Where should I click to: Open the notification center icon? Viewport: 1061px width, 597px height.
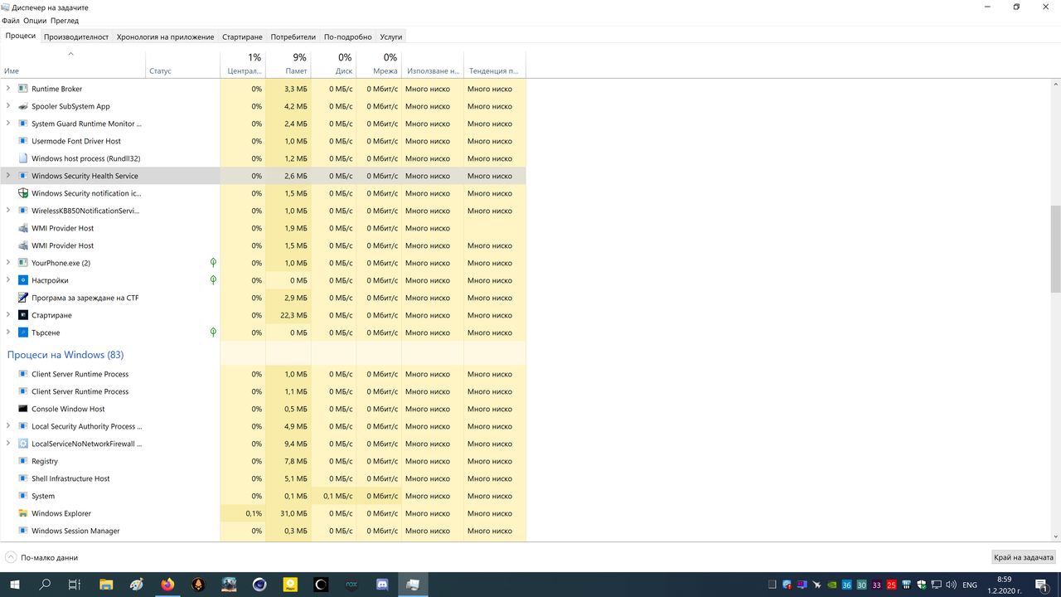coord(1044,585)
